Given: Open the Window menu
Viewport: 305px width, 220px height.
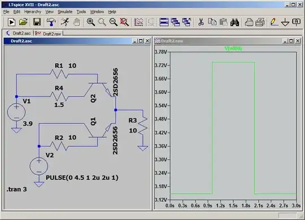Looking at the screenshot, I should [97, 12].
